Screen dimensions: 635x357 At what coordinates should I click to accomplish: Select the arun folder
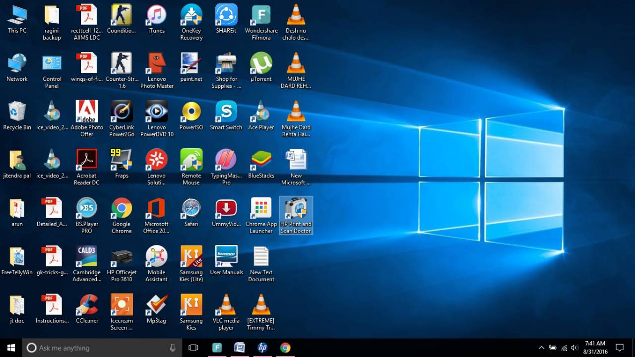[17, 213]
